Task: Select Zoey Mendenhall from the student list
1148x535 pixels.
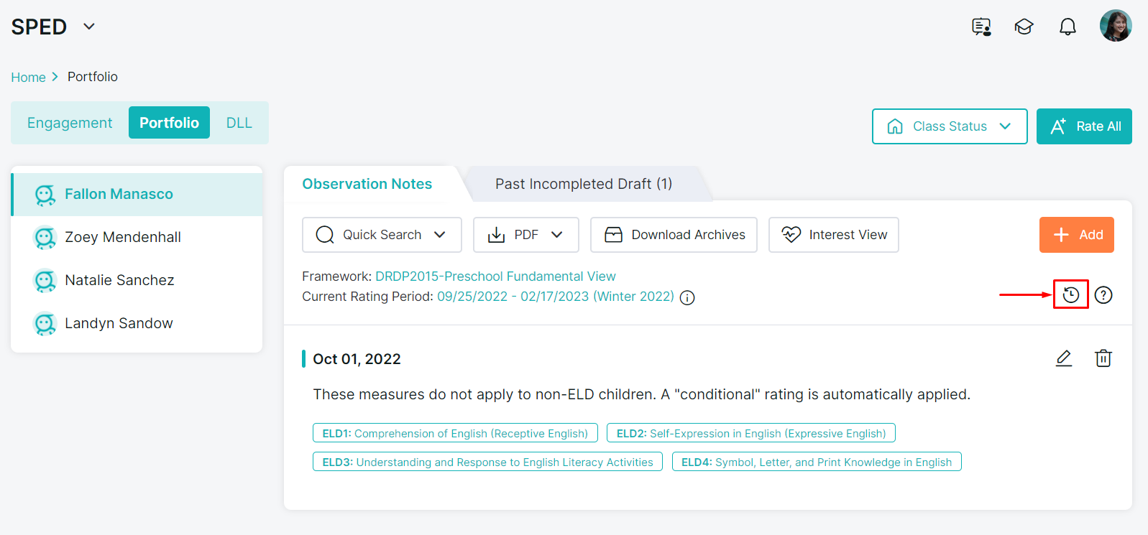Action: (x=123, y=237)
